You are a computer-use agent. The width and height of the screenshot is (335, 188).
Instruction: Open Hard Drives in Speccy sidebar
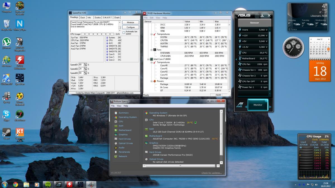click(x=123, y=139)
